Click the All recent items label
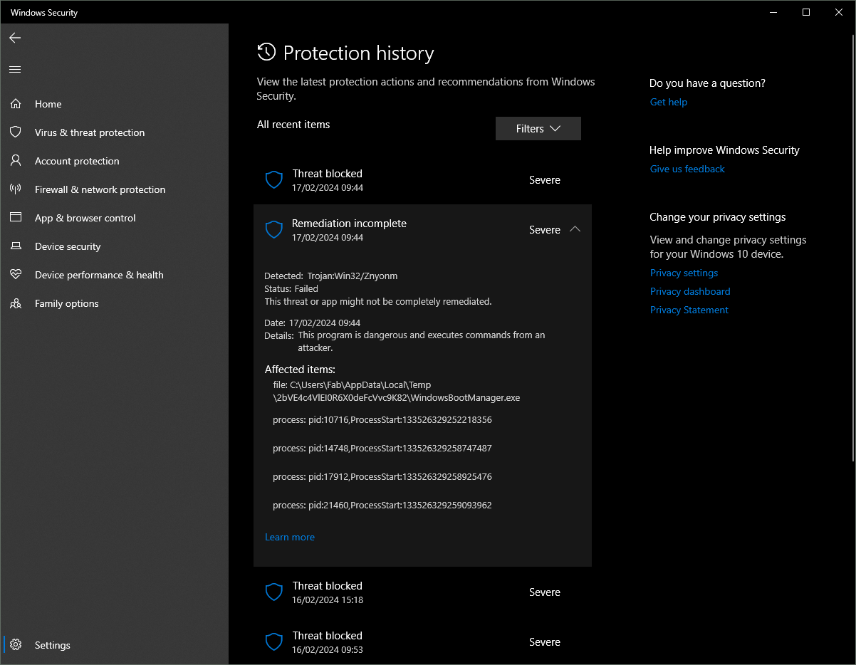The width and height of the screenshot is (856, 665). tap(293, 125)
